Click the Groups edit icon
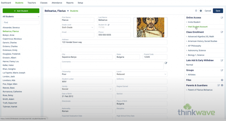 [x=222, y=70]
